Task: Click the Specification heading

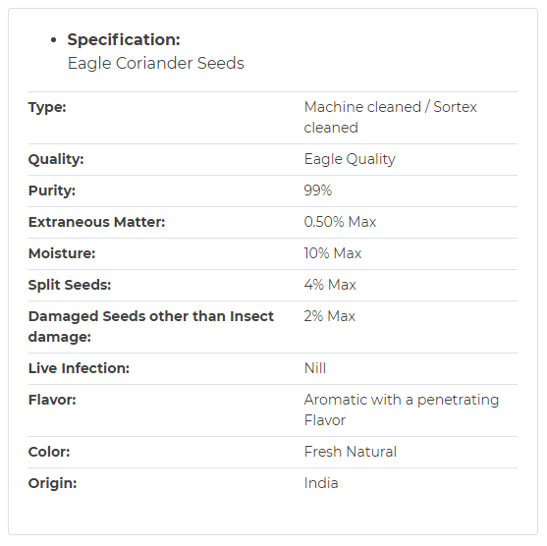Action: (124, 40)
